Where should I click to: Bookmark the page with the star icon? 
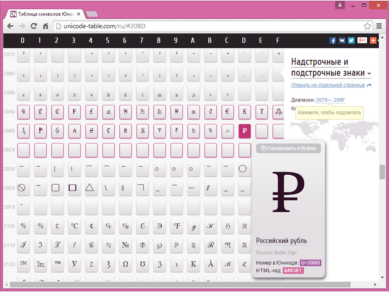(x=367, y=26)
